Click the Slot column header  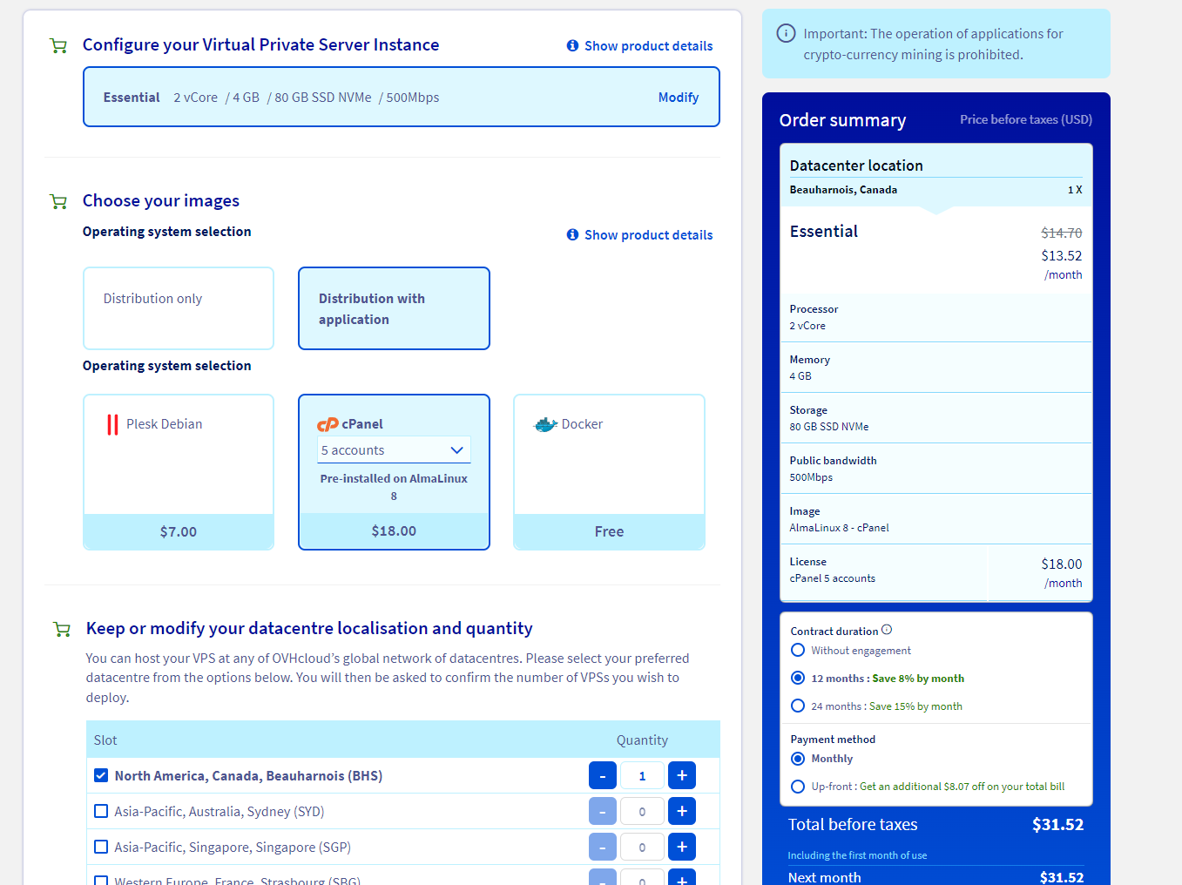pyautogui.click(x=105, y=740)
